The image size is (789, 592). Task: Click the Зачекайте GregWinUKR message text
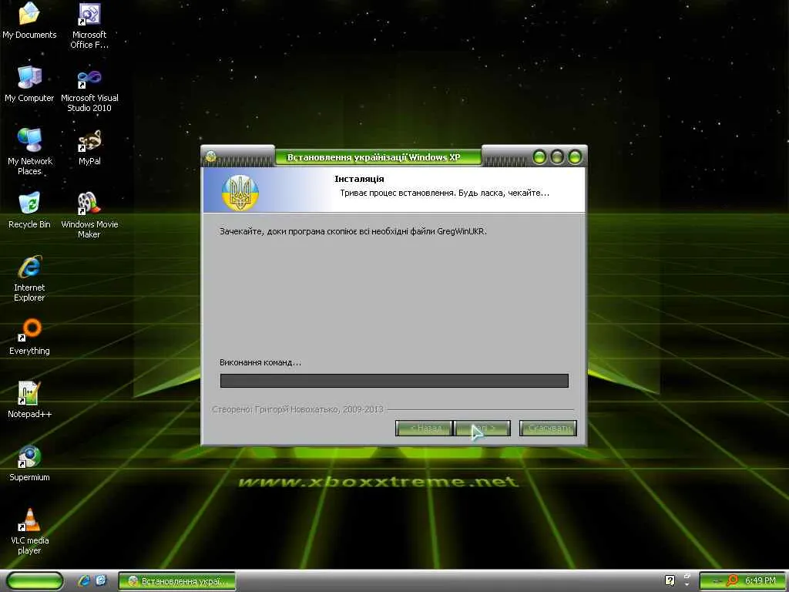[x=353, y=231]
